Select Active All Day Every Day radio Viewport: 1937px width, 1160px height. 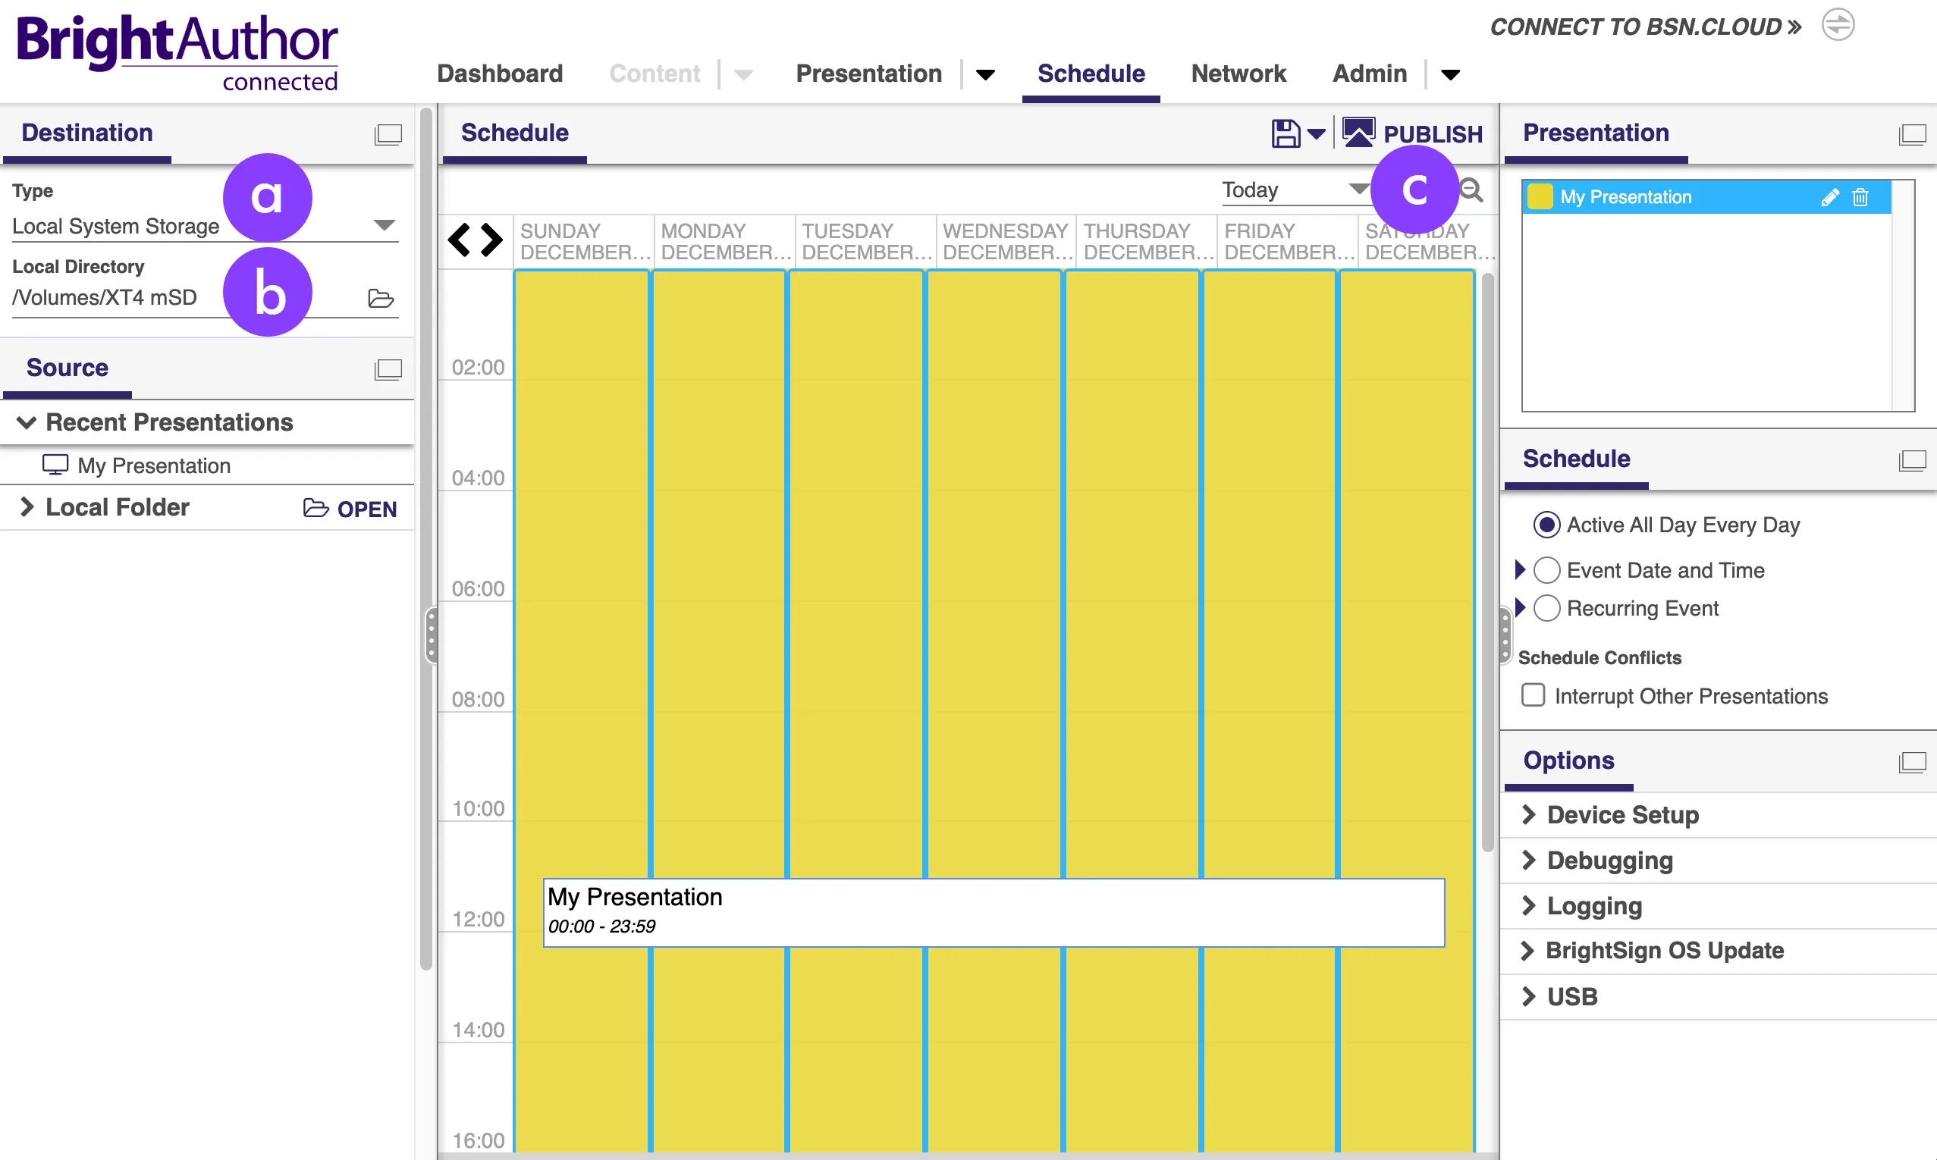(1546, 525)
